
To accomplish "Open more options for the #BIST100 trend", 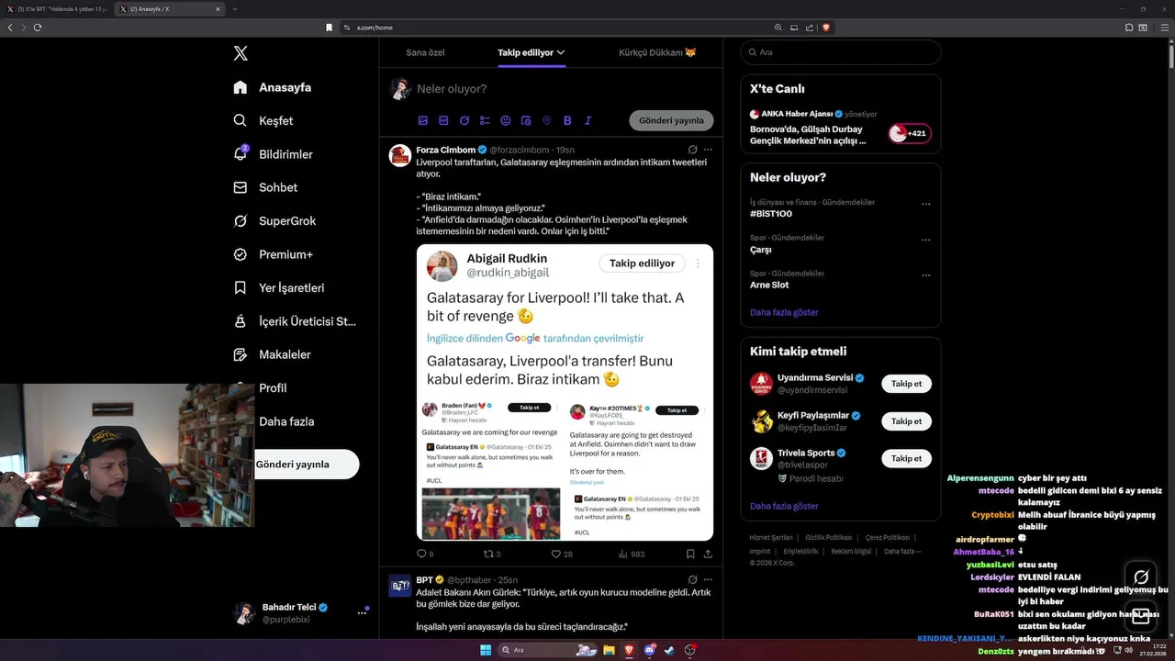I will coord(926,204).
